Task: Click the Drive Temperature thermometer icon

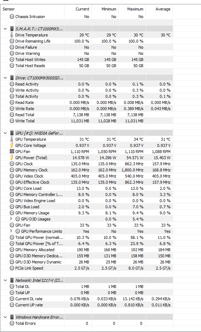Action: point(12,35)
